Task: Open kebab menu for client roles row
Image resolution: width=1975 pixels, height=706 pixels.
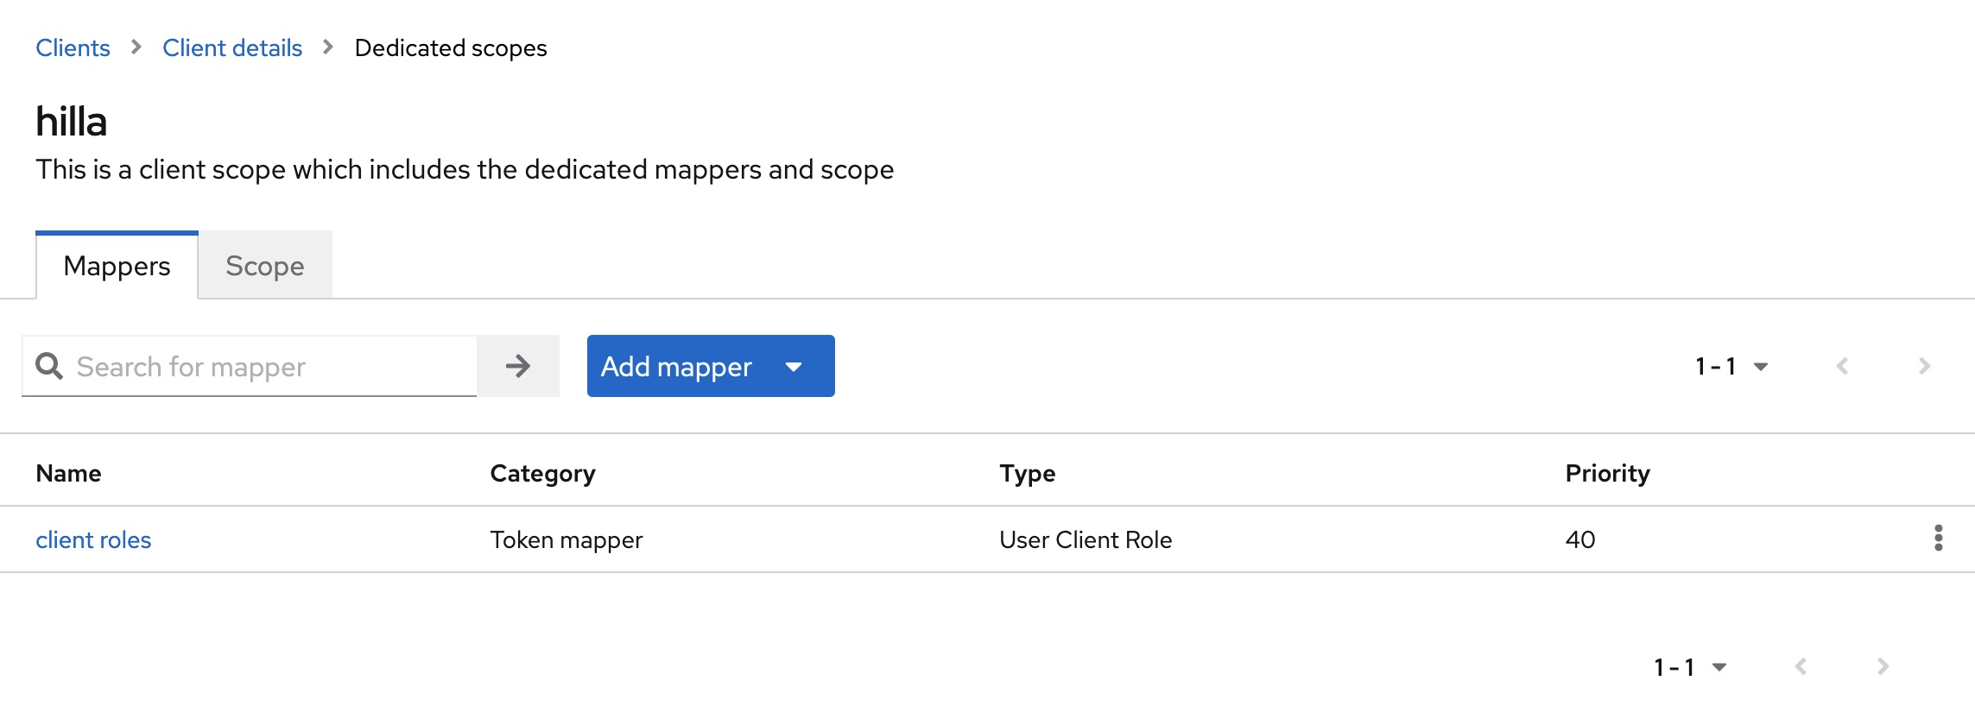Action: (x=1939, y=538)
